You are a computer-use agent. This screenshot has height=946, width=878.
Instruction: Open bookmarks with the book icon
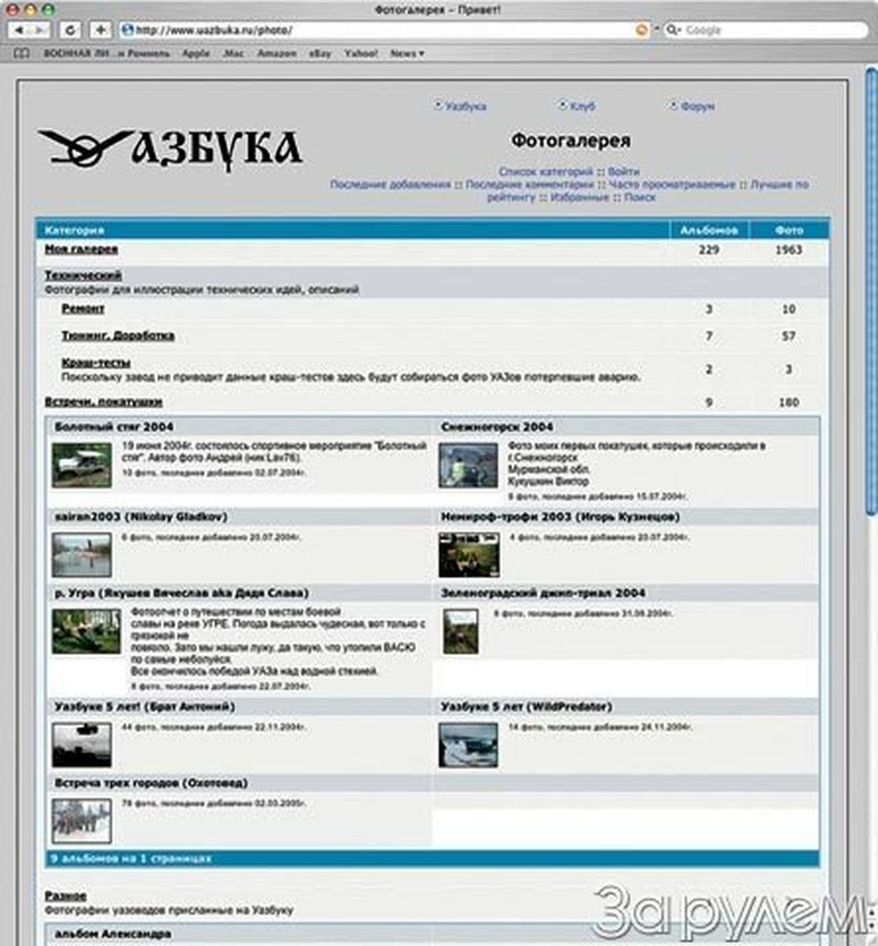(23, 53)
